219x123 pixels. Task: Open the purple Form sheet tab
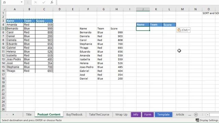coord(148,114)
